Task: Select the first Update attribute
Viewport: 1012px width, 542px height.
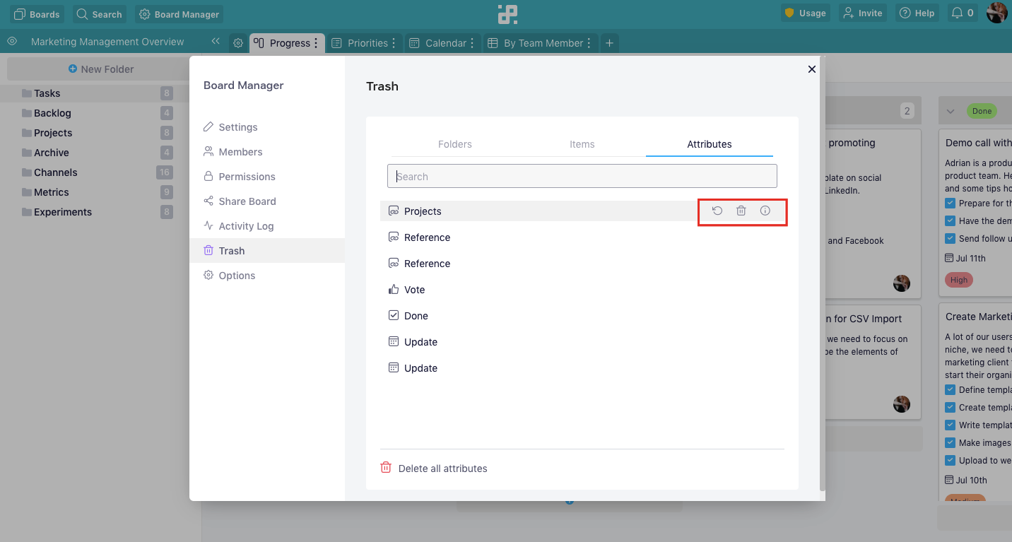Action: 582,342
